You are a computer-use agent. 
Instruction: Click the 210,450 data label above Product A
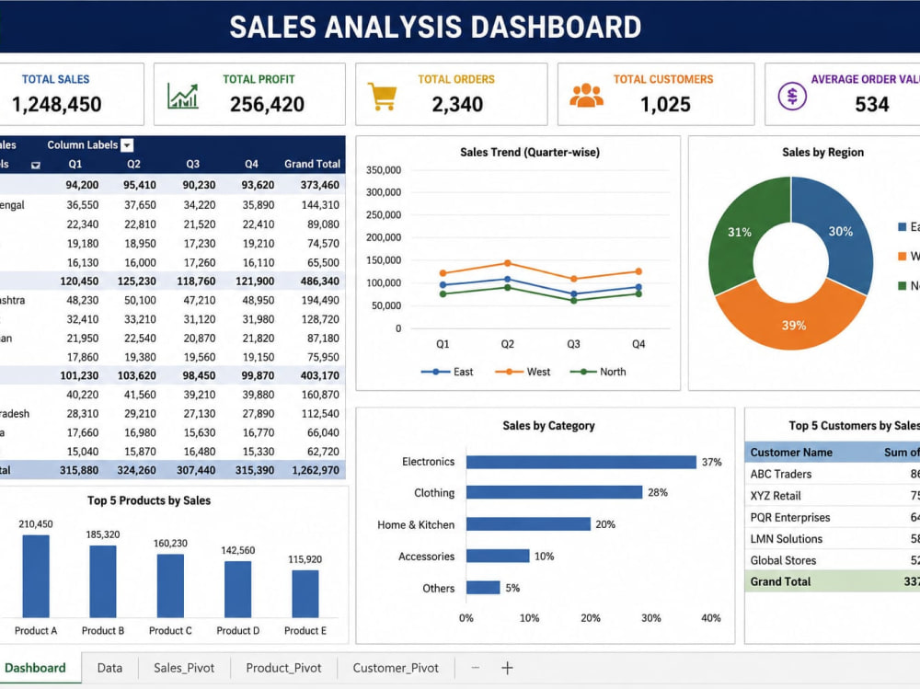[x=36, y=524]
